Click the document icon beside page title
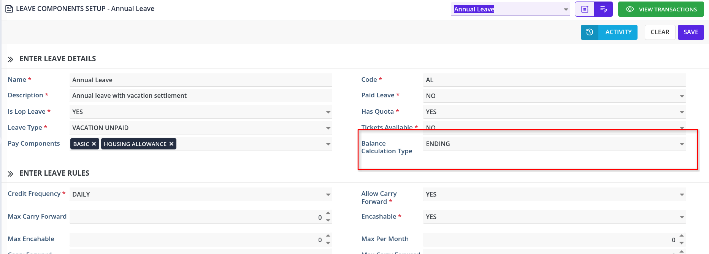709x254 pixels. [9, 9]
